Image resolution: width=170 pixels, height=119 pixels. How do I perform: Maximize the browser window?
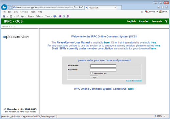coord(161,3)
